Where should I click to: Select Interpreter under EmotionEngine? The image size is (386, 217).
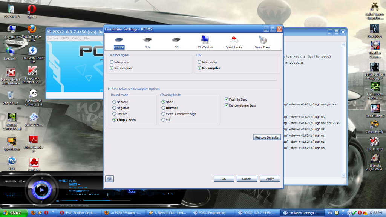pos(119,62)
